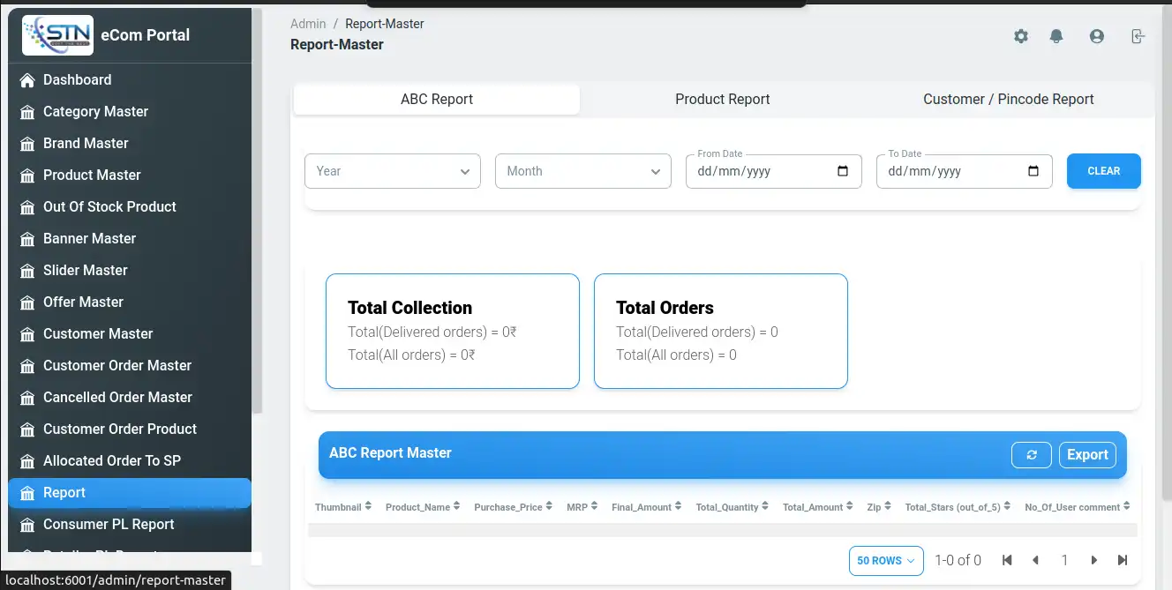
Task: Open the user profile icon
Action: click(x=1097, y=36)
